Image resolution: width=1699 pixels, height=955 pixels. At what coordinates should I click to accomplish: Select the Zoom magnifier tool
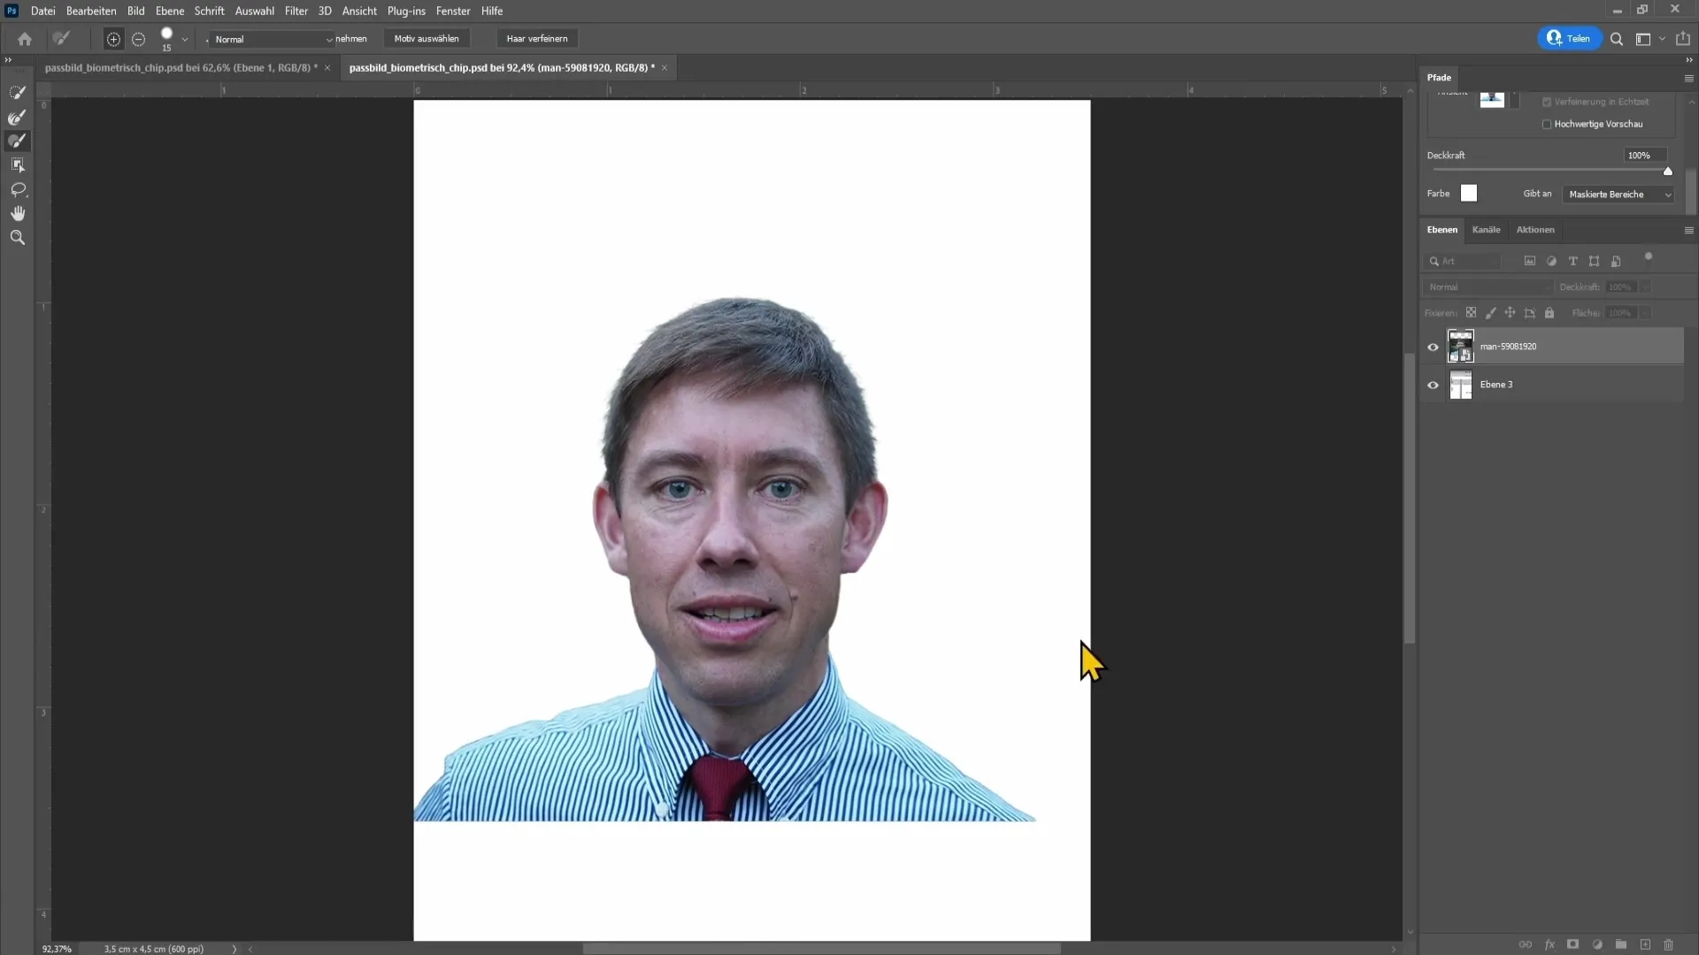click(17, 237)
